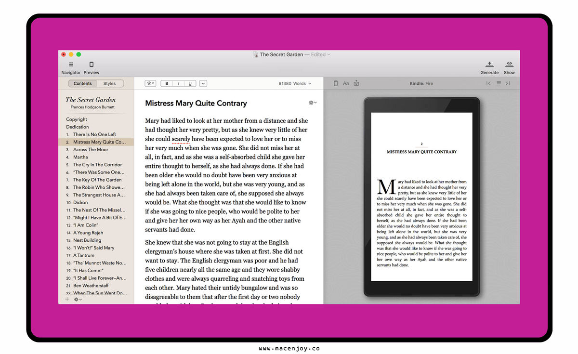Viewport: 578px width, 354px height.
Task: Select The Secret Garden title in sidebar
Action: coord(91,100)
